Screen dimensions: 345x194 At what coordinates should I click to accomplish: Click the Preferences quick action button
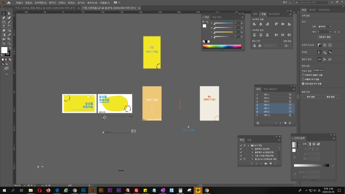click(x=330, y=97)
